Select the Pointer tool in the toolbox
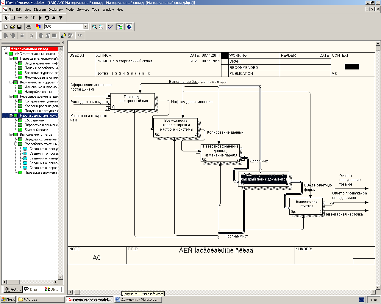Screen dimensions: 381x304 (x=6, y=18)
